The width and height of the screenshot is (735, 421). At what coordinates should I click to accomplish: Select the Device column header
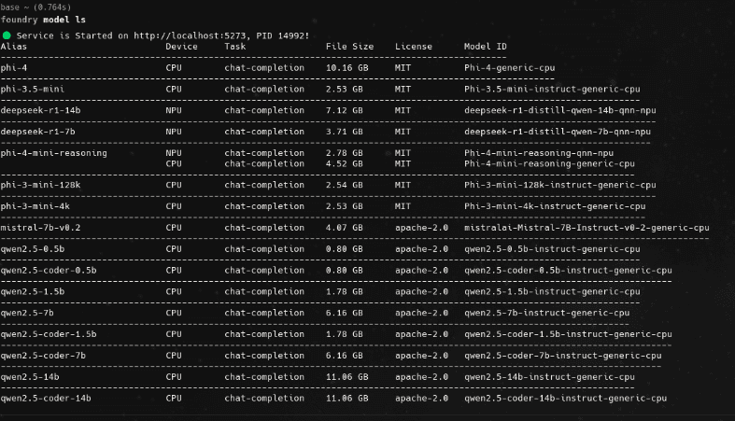click(181, 47)
